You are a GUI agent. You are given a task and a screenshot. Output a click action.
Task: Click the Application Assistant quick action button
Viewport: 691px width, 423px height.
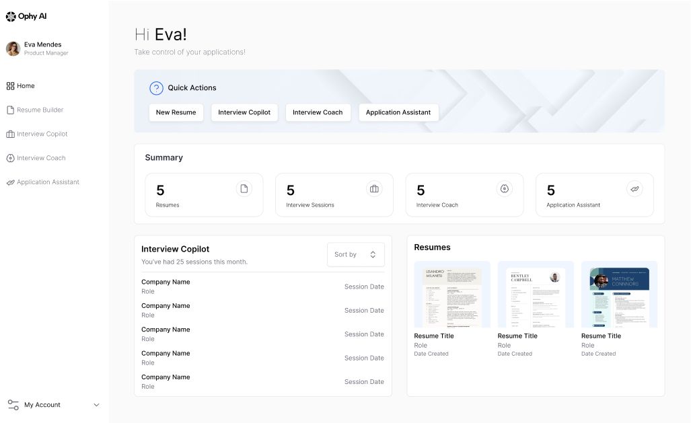coord(398,112)
